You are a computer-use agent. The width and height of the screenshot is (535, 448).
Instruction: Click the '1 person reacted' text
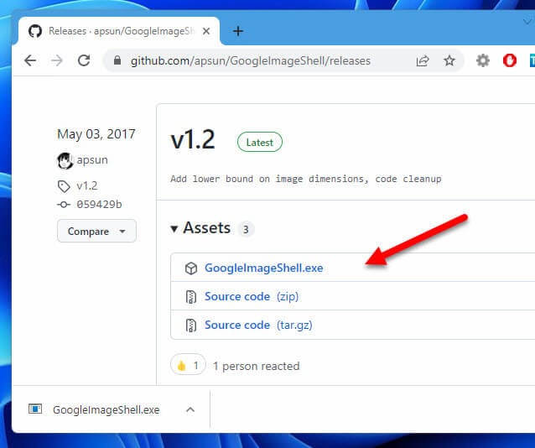pos(257,366)
